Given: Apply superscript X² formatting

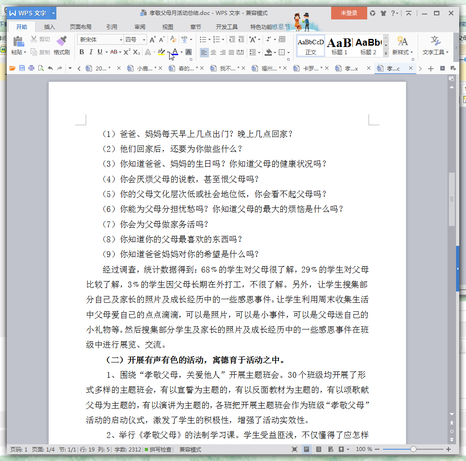Looking at the screenshot, I should click(127, 52).
